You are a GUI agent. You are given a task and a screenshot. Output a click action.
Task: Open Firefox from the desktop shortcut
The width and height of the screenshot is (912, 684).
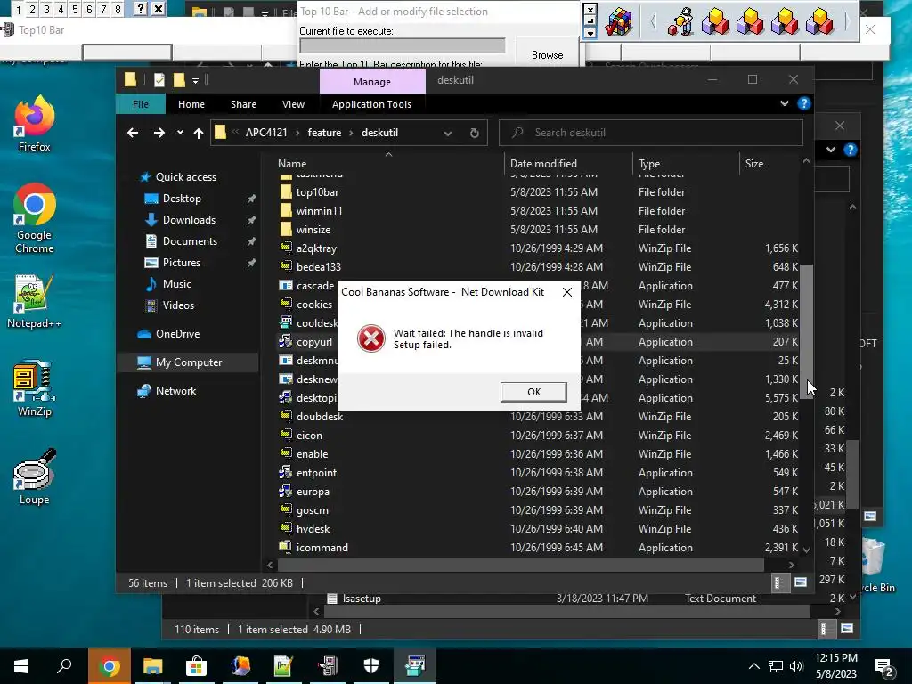pos(35,124)
